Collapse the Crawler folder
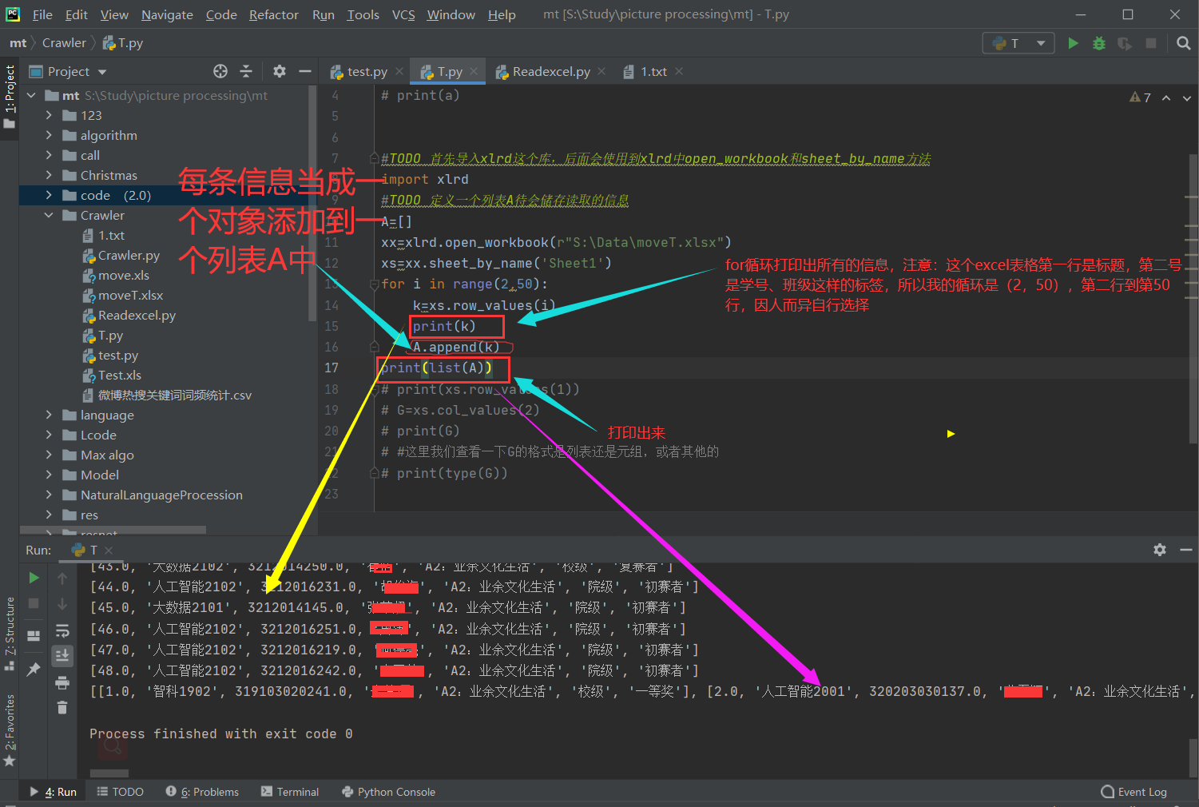The image size is (1199, 807). [49, 215]
